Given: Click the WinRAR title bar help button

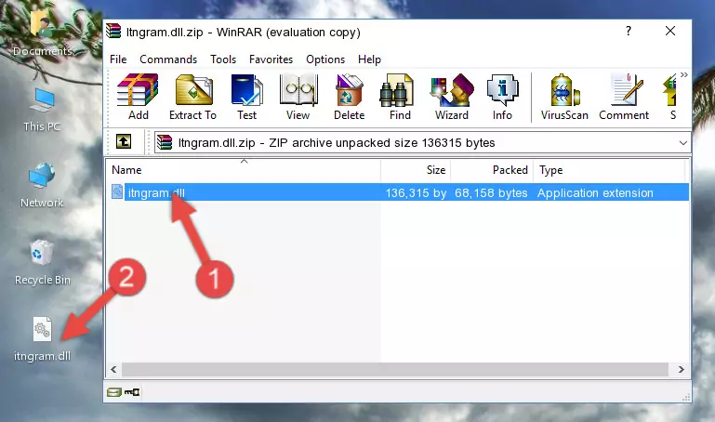Looking at the screenshot, I should (629, 31).
